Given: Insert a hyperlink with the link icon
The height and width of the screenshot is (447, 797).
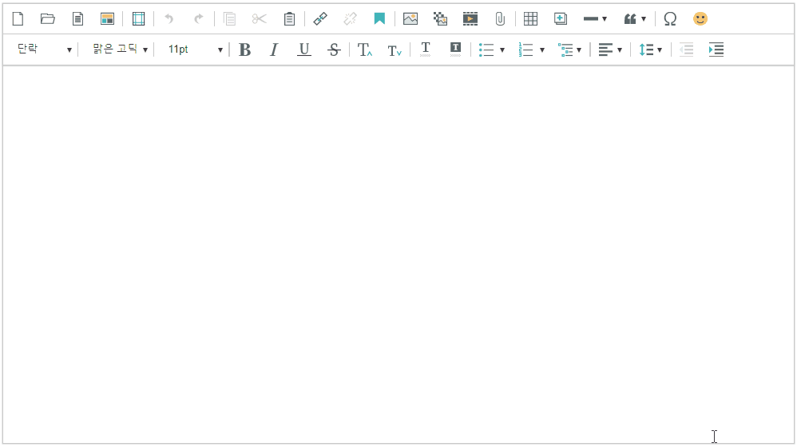Looking at the screenshot, I should pos(320,18).
